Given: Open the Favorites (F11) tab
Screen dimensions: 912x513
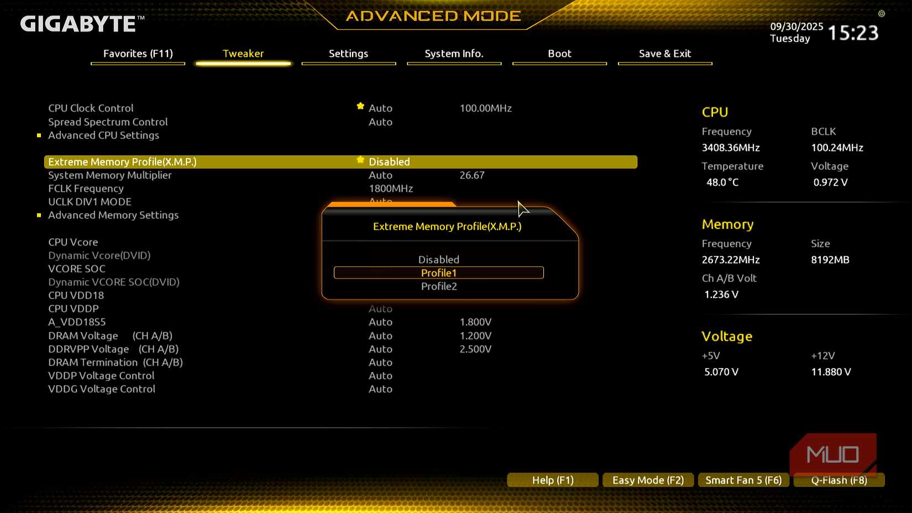Looking at the screenshot, I should coord(138,54).
